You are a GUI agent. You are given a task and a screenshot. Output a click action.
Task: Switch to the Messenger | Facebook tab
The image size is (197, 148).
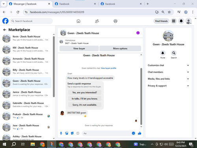pos(30,4)
